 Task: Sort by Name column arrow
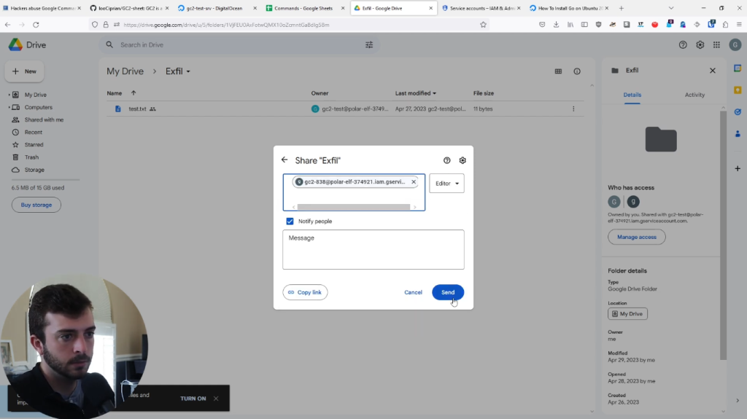[133, 93]
